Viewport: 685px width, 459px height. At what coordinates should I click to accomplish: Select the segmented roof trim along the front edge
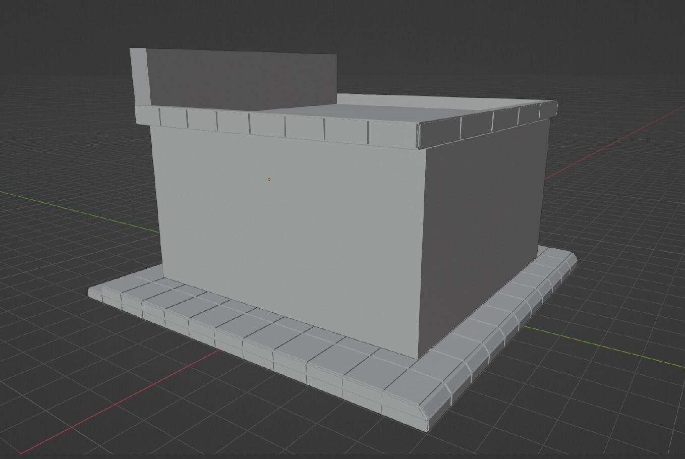[x=277, y=128]
